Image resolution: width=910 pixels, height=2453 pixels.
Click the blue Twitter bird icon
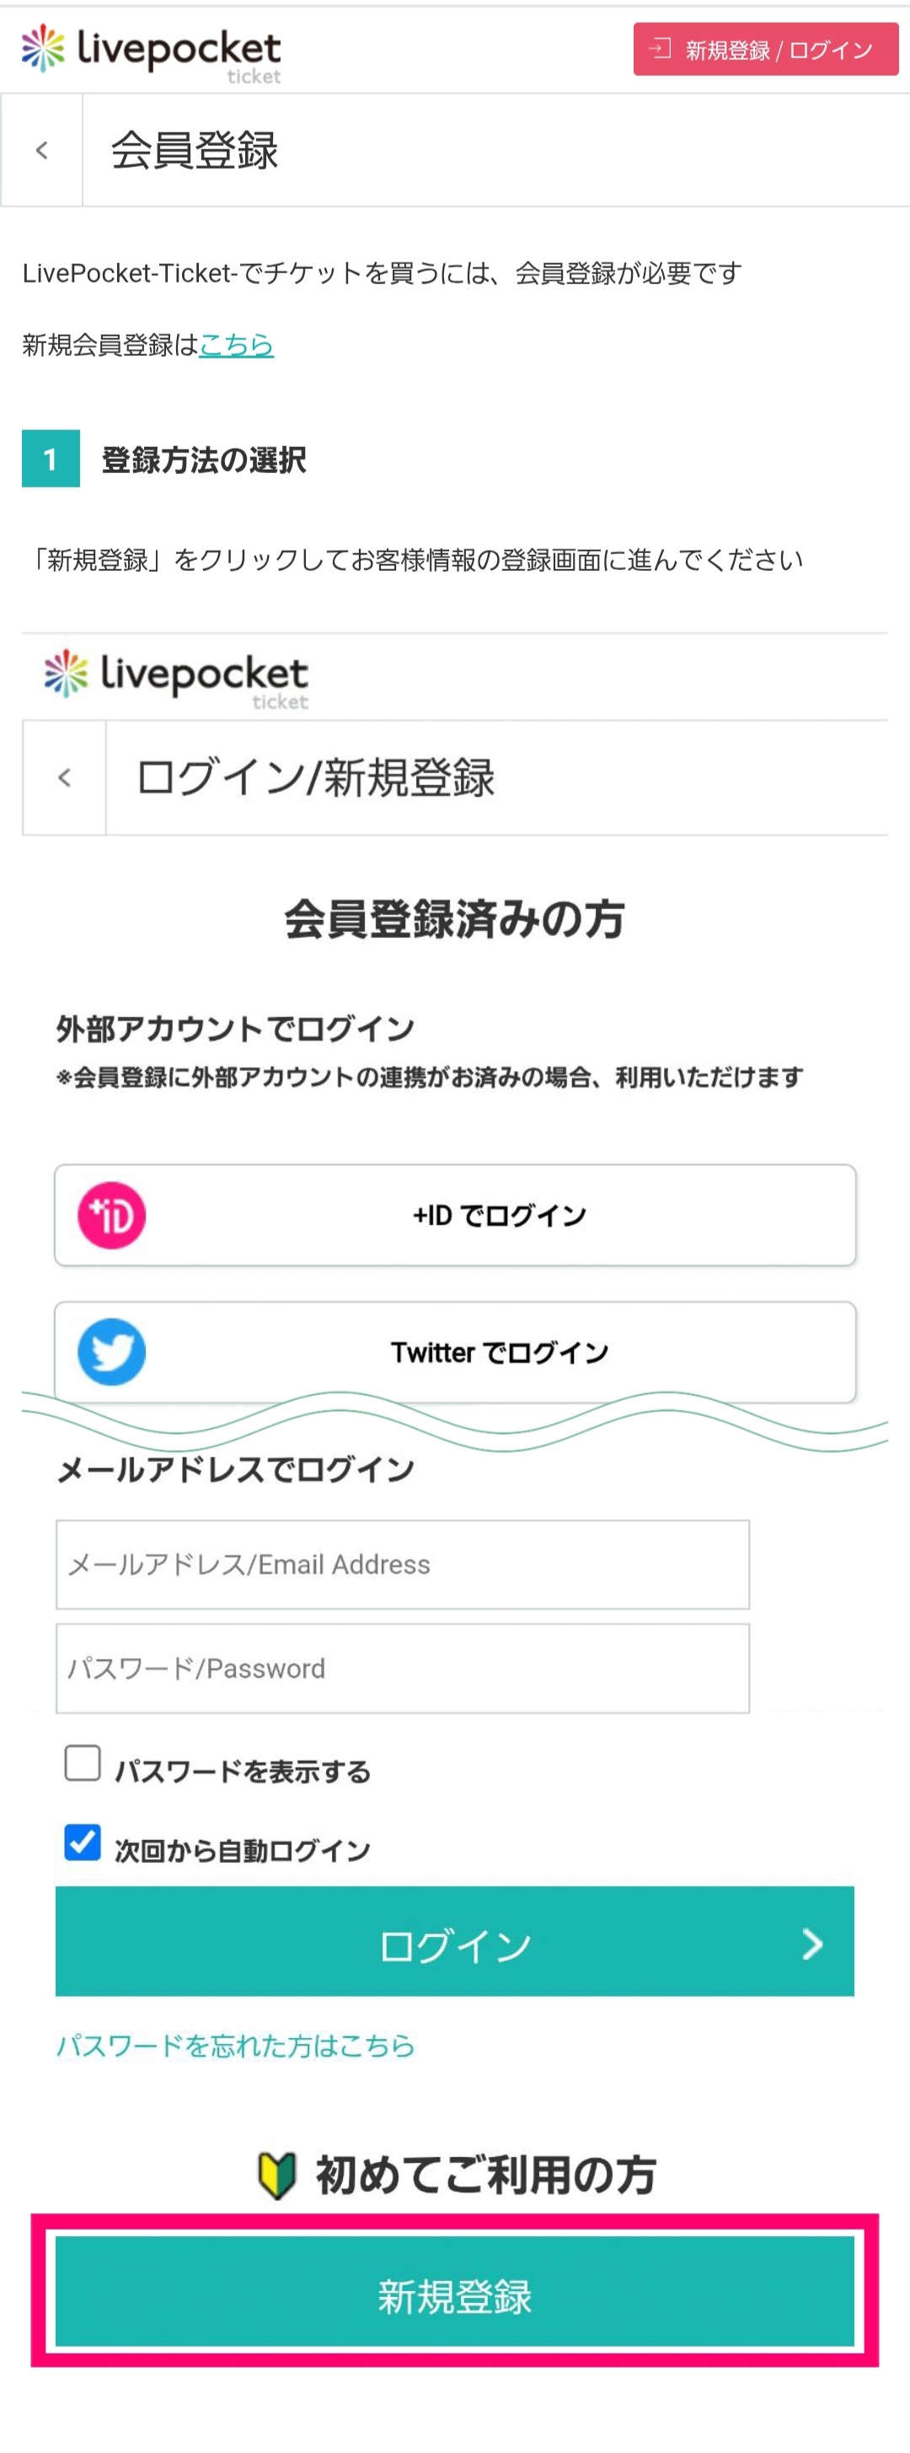[111, 1351]
